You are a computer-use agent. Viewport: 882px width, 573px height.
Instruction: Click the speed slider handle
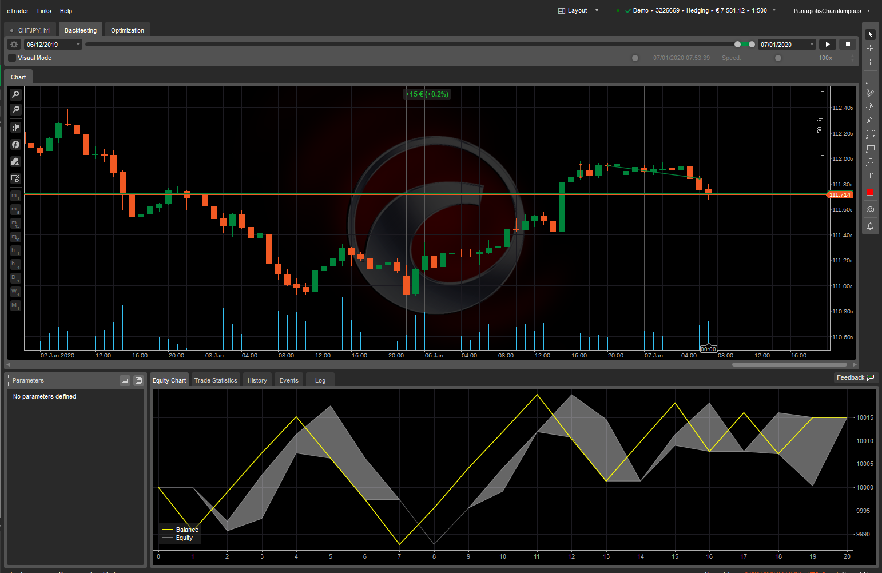tap(778, 58)
